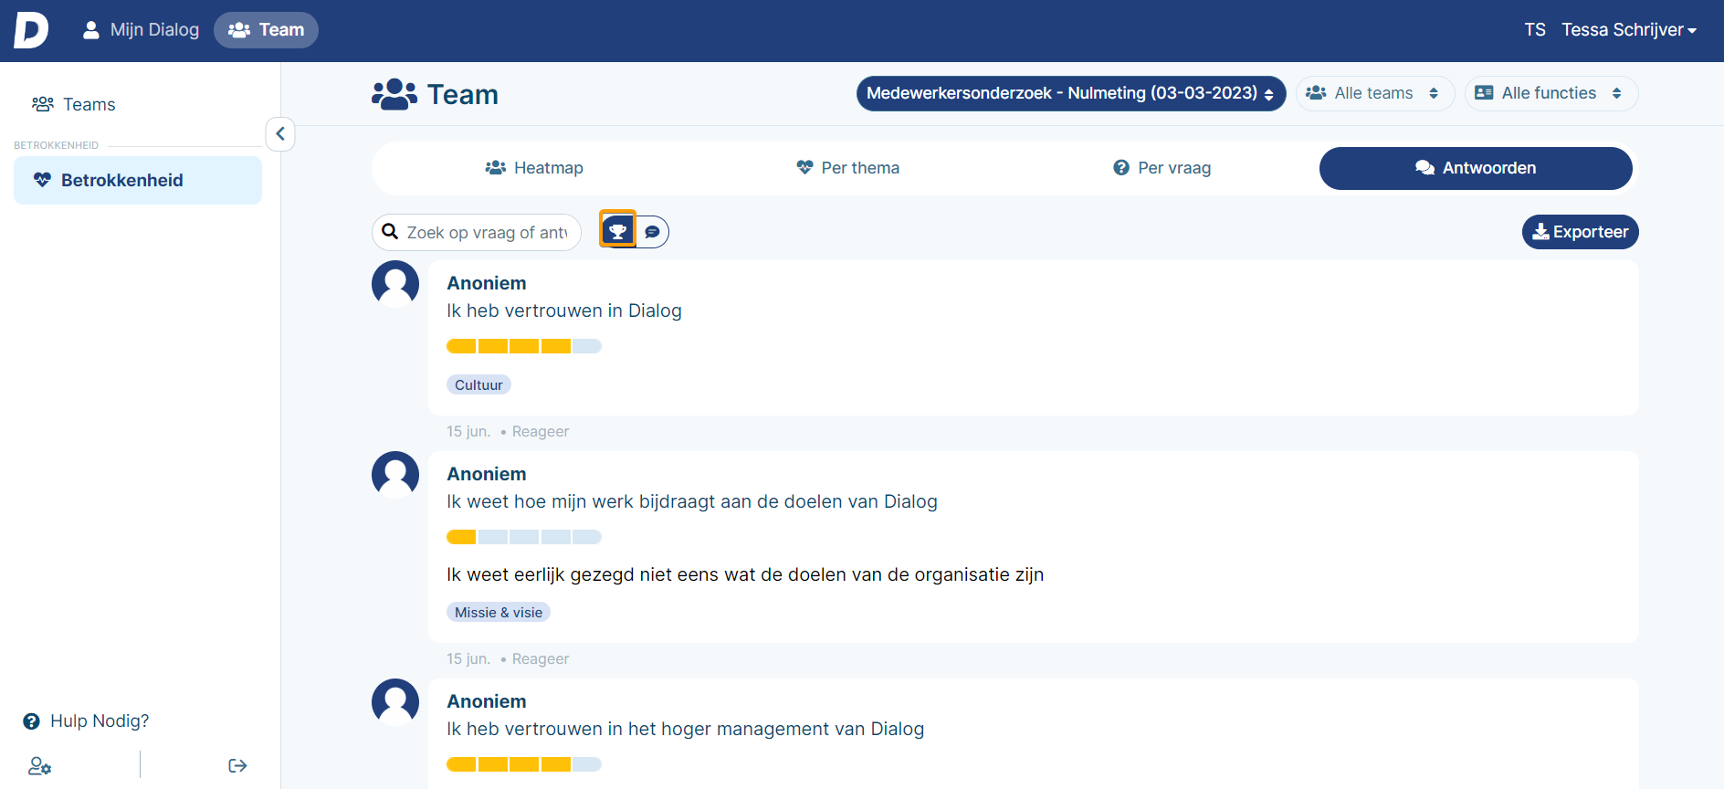The width and height of the screenshot is (1724, 789).
Task: Click the avatar of the hoger management answer
Action: 395,702
